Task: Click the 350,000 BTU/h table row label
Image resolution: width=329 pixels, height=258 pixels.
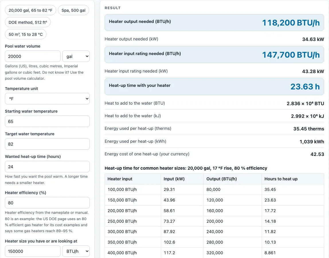Action: pos(122,242)
